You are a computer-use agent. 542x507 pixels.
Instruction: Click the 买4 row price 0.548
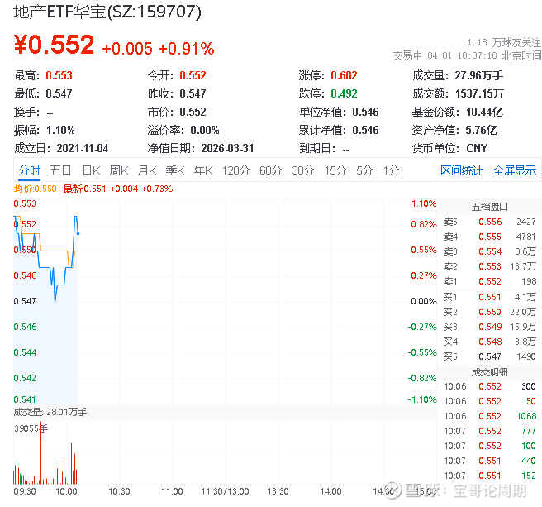(490, 342)
